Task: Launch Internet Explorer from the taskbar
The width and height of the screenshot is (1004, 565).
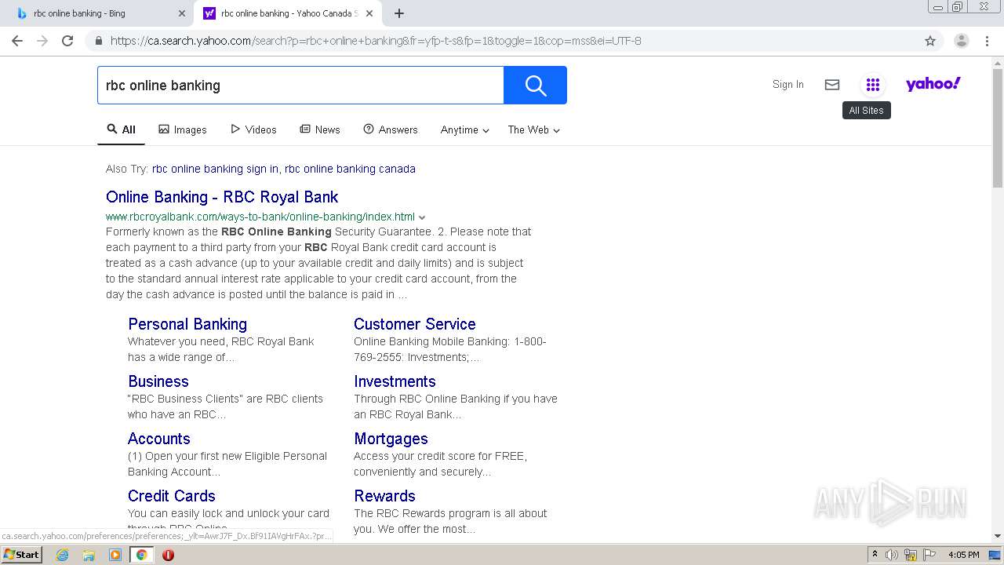Action: [62, 555]
